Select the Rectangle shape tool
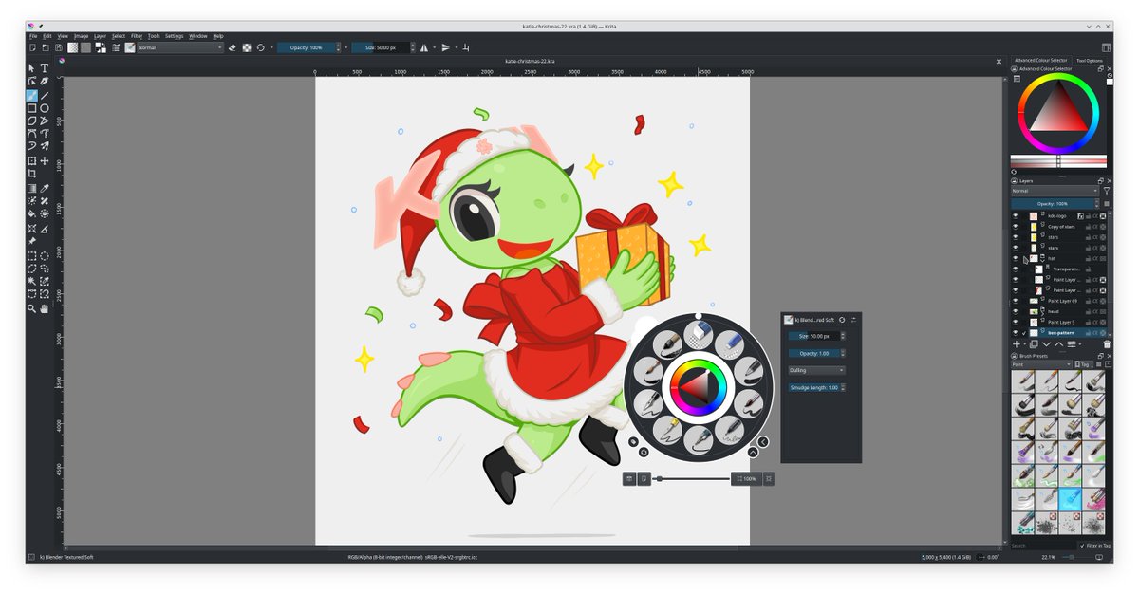Viewport: 1139px width, 594px height. tap(31, 108)
